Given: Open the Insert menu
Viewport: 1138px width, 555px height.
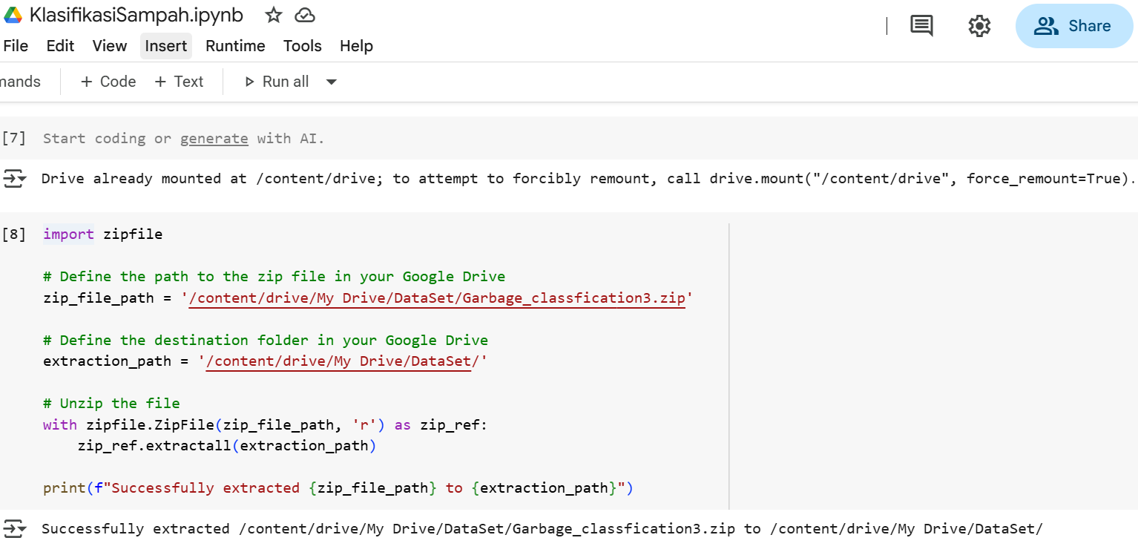Looking at the screenshot, I should [x=166, y=46].
